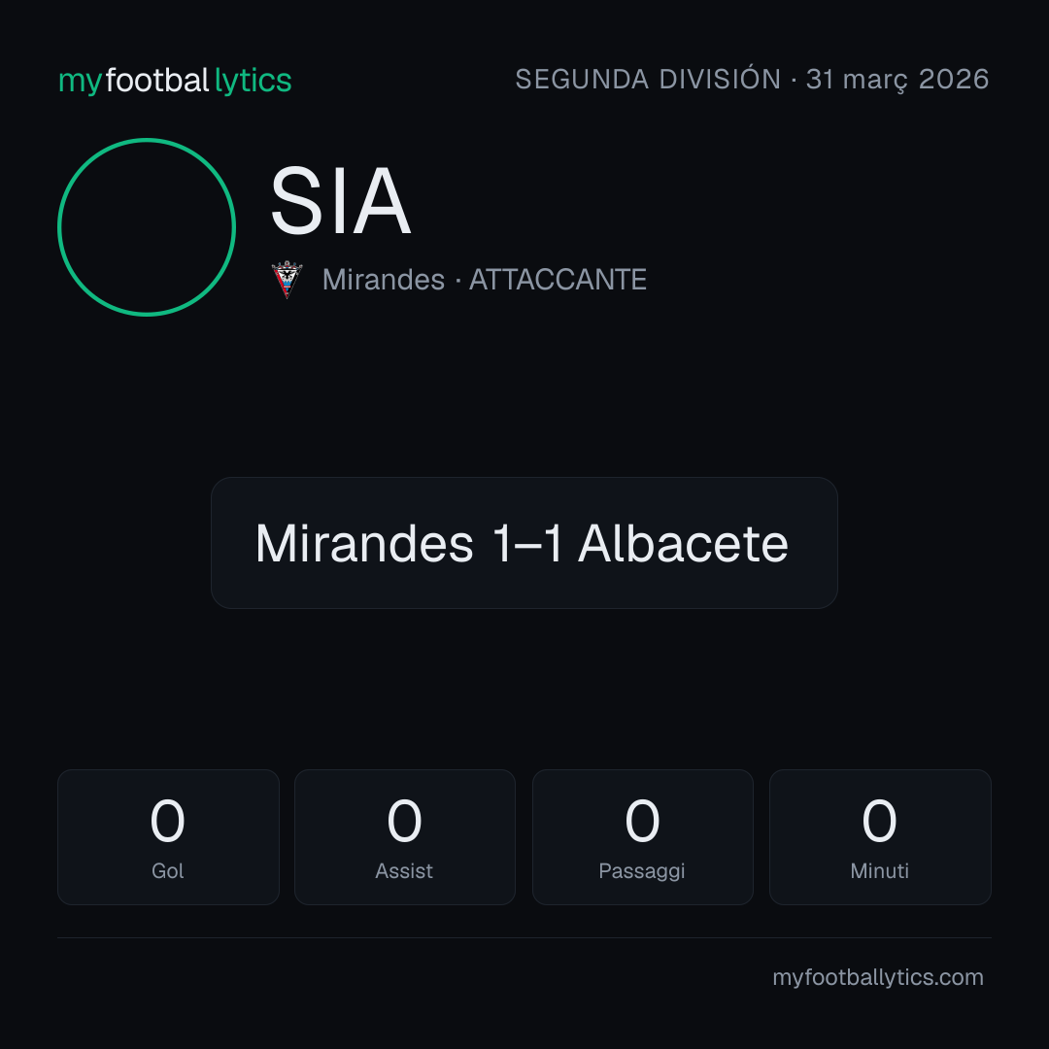
Task: Click the Mirandes club crest icon
Action: (287, 280)
